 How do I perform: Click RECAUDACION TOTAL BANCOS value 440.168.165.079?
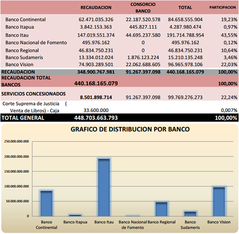(x=96, y=84)
